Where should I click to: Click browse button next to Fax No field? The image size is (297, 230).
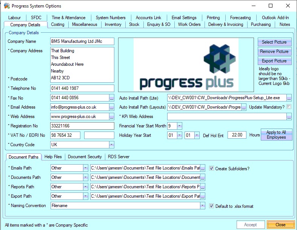tap(112, 98)
